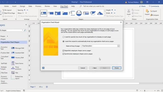Click the zoom in plus button
The height and width of the screenshot is (92, 163).
155,91
